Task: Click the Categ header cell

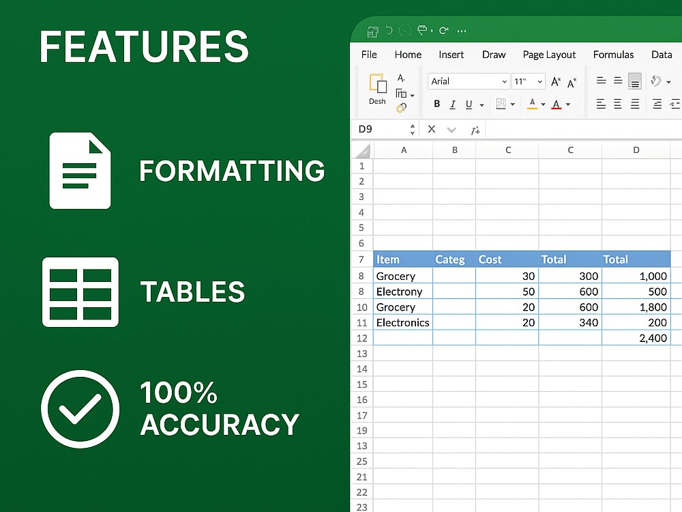Action: [454, 259]
